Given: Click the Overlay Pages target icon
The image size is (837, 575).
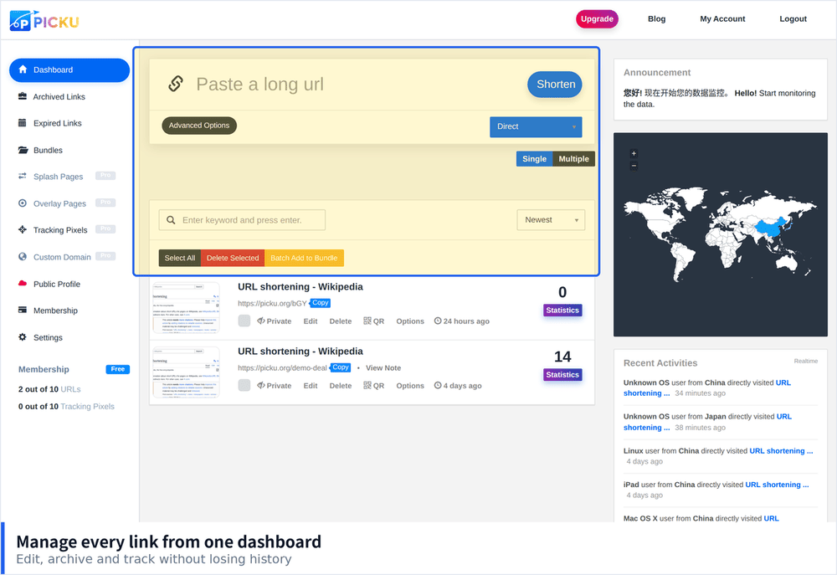Looking at the screenshot, I should point(23,203).
